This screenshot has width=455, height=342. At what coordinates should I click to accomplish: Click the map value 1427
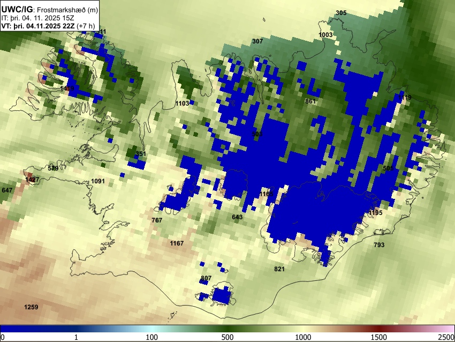[x=32, y=180]
